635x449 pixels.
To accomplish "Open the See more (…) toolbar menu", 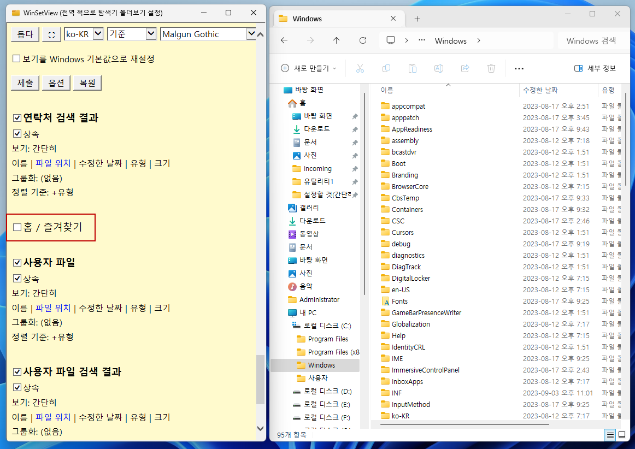I will (519, 69).
